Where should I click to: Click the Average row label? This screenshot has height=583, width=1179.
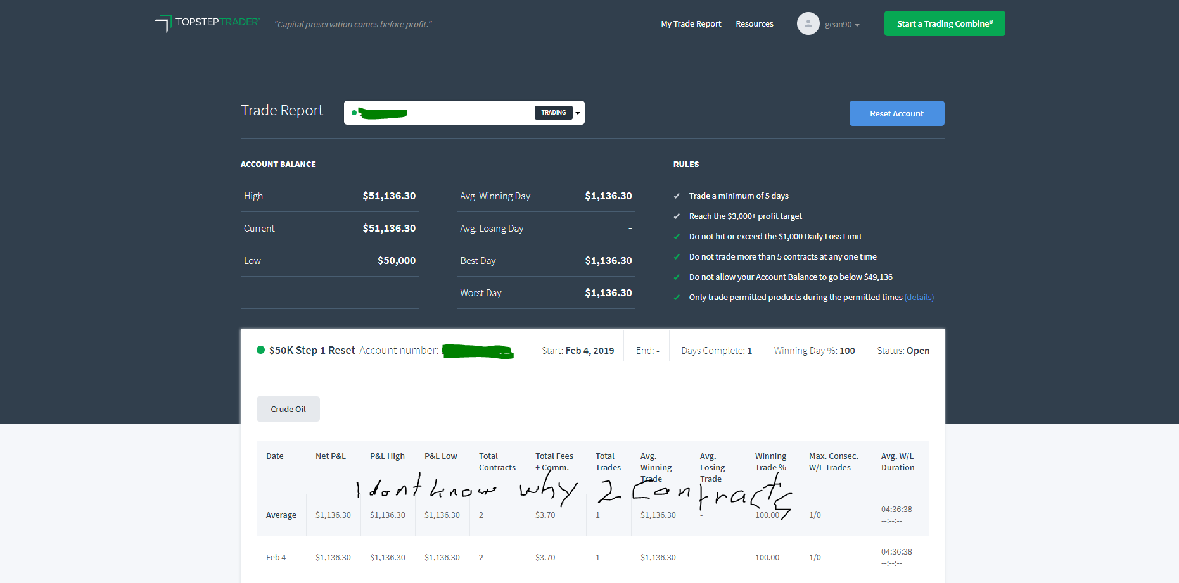pos(281,515)
